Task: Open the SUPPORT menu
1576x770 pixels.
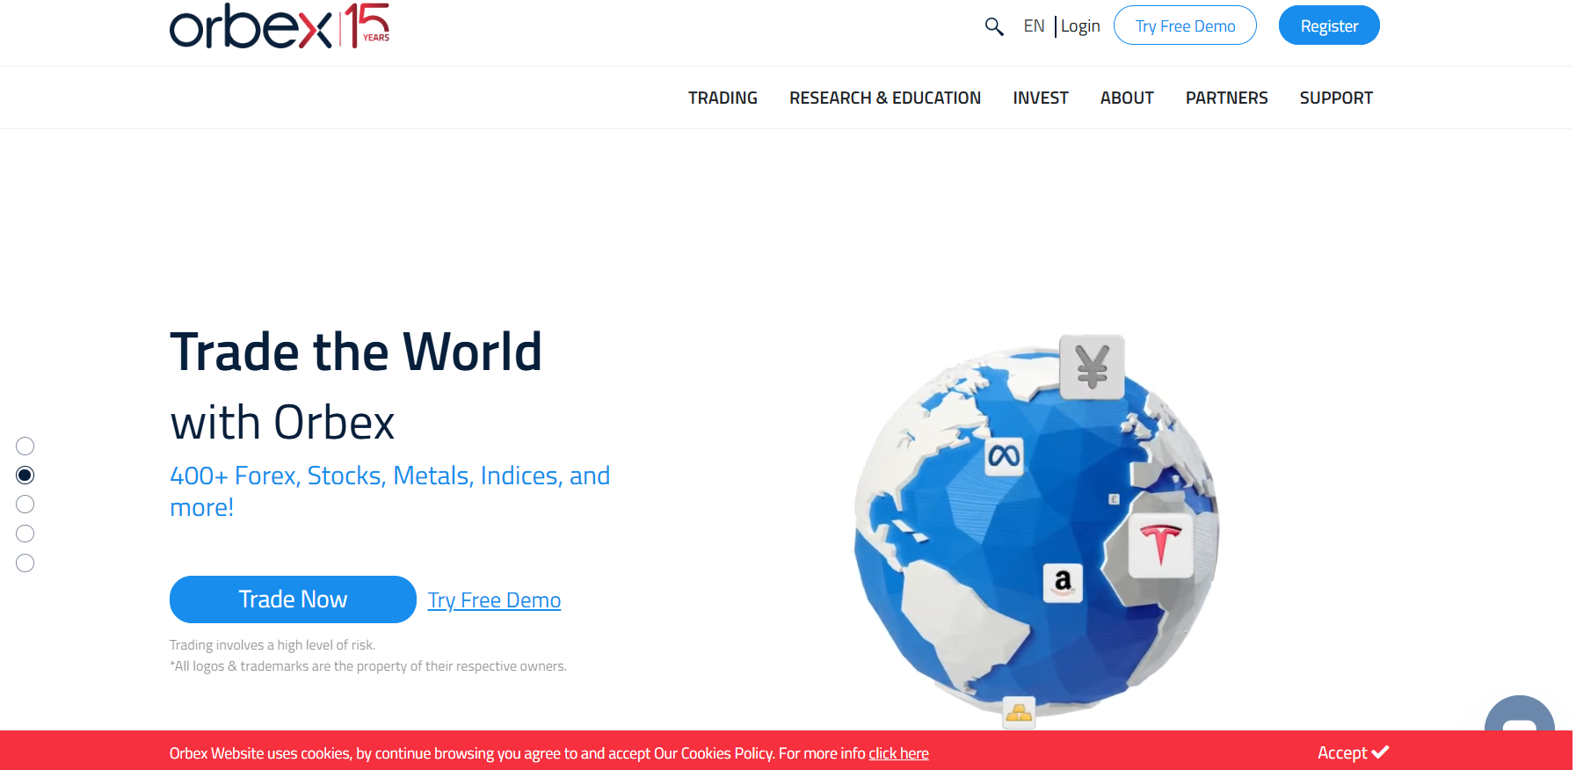Action: (x=1336, y=98)
